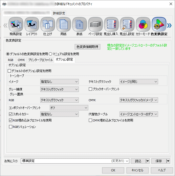This screenshot has width=175, height=176.
Task: Open the レイアウト settings icon
Action: click(32, 24)
